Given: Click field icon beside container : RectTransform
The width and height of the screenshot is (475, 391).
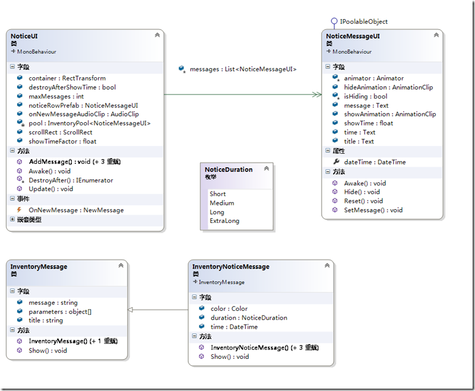Looking at the screenshot, I should click(x=21, y=78).
